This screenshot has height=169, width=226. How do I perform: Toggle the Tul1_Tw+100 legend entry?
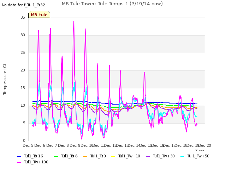coord(32,162)
